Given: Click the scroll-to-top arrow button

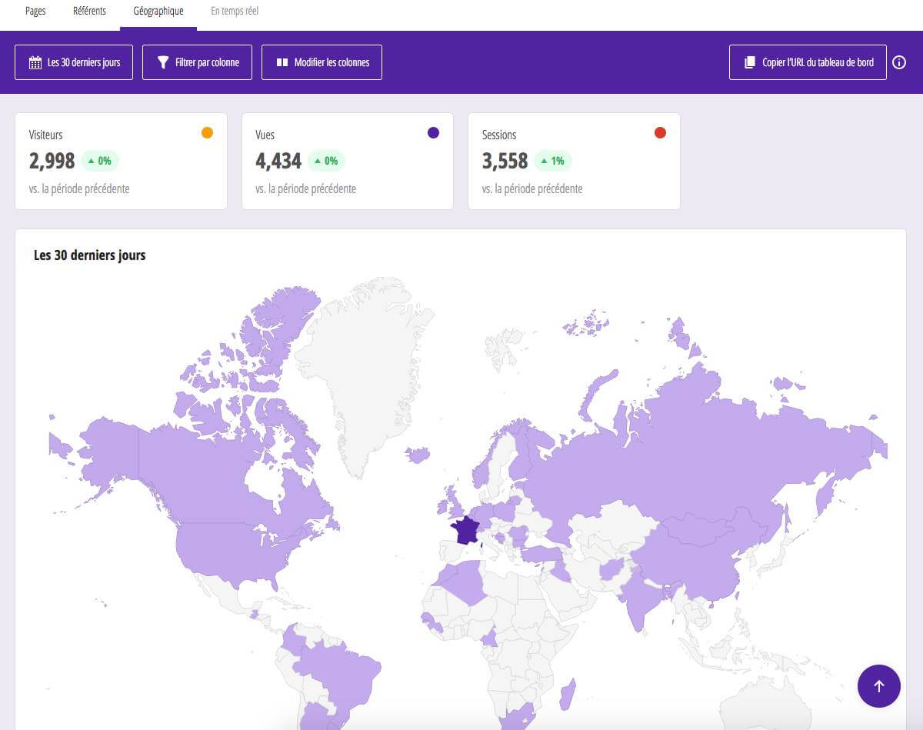Looking at the screenshot, I should click(x=879, y=686).
